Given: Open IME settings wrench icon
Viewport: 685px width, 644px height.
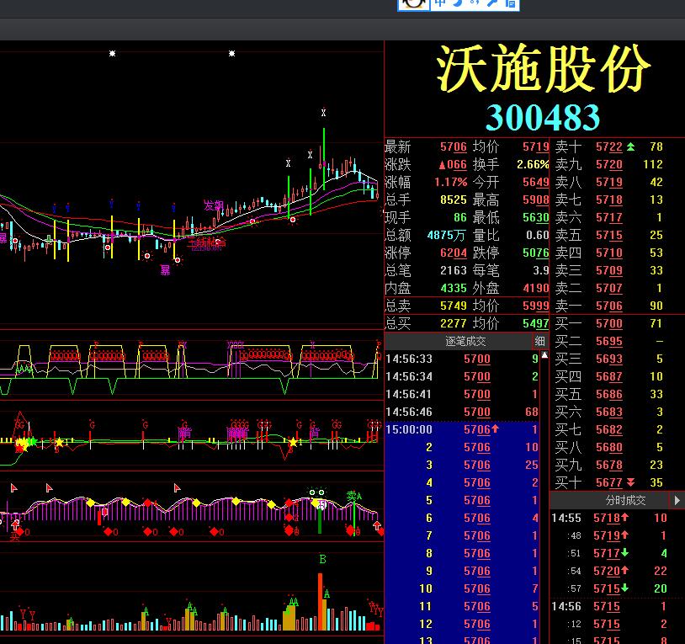Looking at the screenshot, I should pyautogui.click(x=492, y=3).
